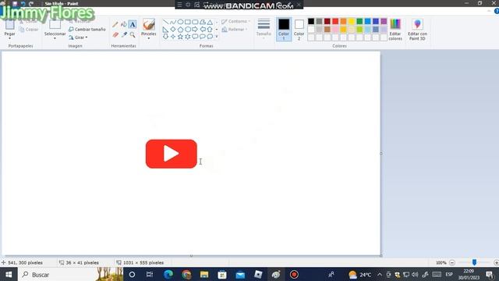Pick the red color swatch
The image size is (499, 281).
tap(335, 21)
